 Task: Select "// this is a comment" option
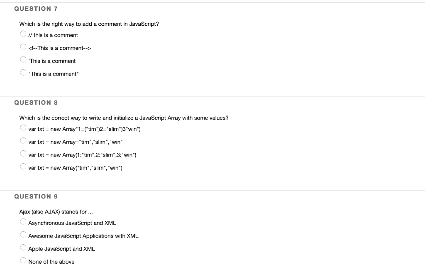point(23,34)
